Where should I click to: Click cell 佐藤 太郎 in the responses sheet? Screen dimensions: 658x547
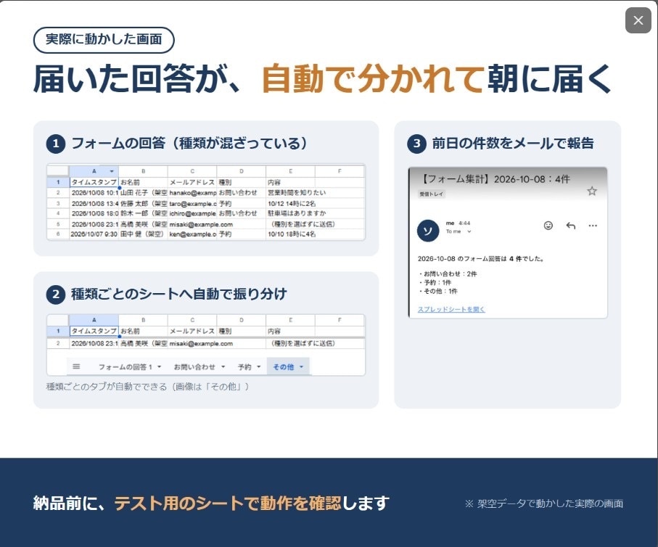pyautogui.click(x=143, y=203)
